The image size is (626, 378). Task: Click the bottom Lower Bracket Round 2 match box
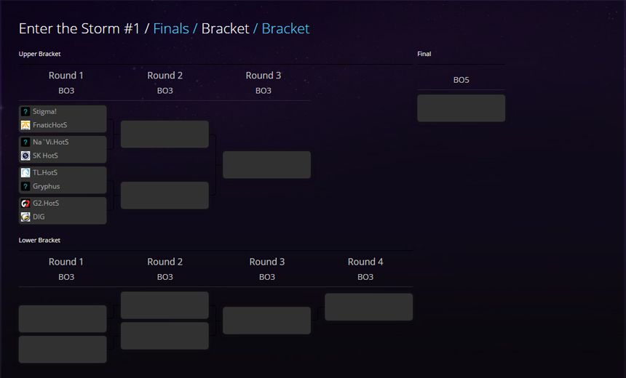[x=165, y=336]
